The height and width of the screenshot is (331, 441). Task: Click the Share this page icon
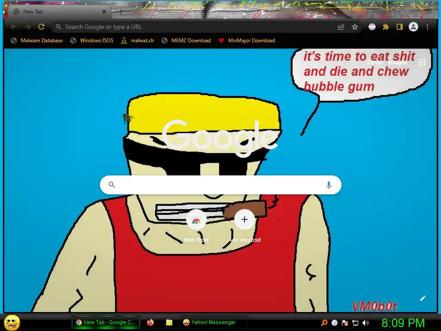point(341,27)
